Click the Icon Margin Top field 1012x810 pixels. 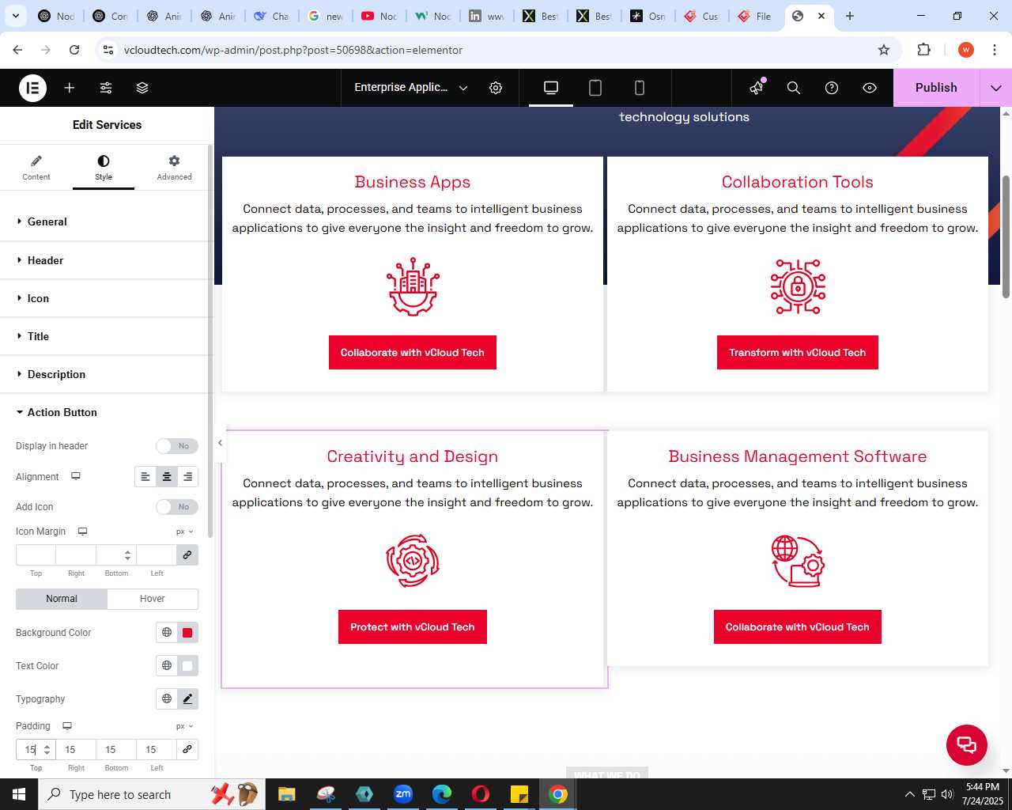[36, 555]
